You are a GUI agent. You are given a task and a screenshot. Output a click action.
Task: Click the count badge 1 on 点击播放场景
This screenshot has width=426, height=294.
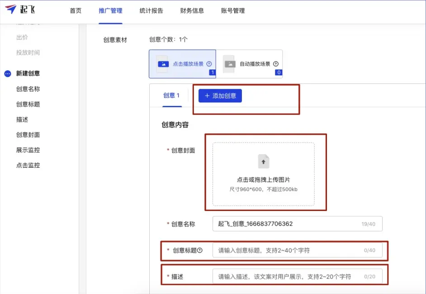pos(213,72)
